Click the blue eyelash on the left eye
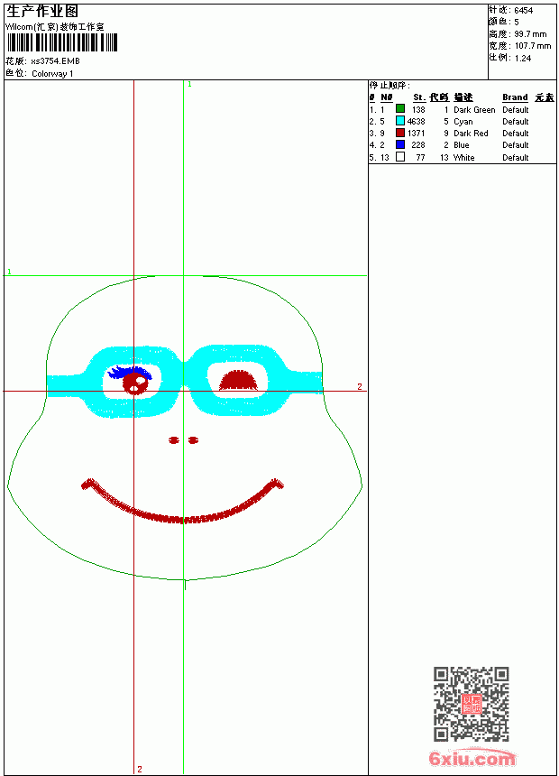 pos(130,372)
